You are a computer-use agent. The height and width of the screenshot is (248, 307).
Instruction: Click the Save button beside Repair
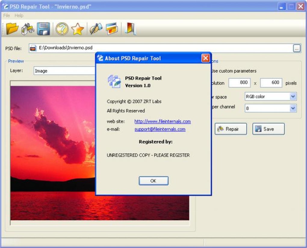tap(268, 129)
